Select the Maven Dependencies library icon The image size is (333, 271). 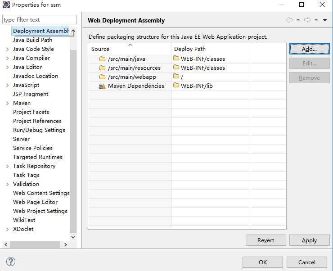(x=103, y=86)
